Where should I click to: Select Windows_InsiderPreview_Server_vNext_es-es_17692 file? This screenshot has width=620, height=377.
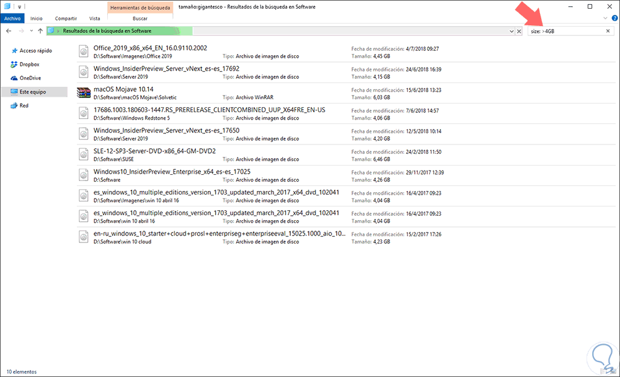coord(166,68)
